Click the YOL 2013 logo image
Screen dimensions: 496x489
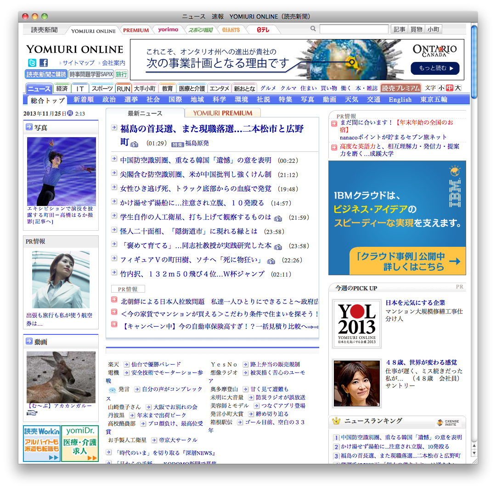[357, 324]
